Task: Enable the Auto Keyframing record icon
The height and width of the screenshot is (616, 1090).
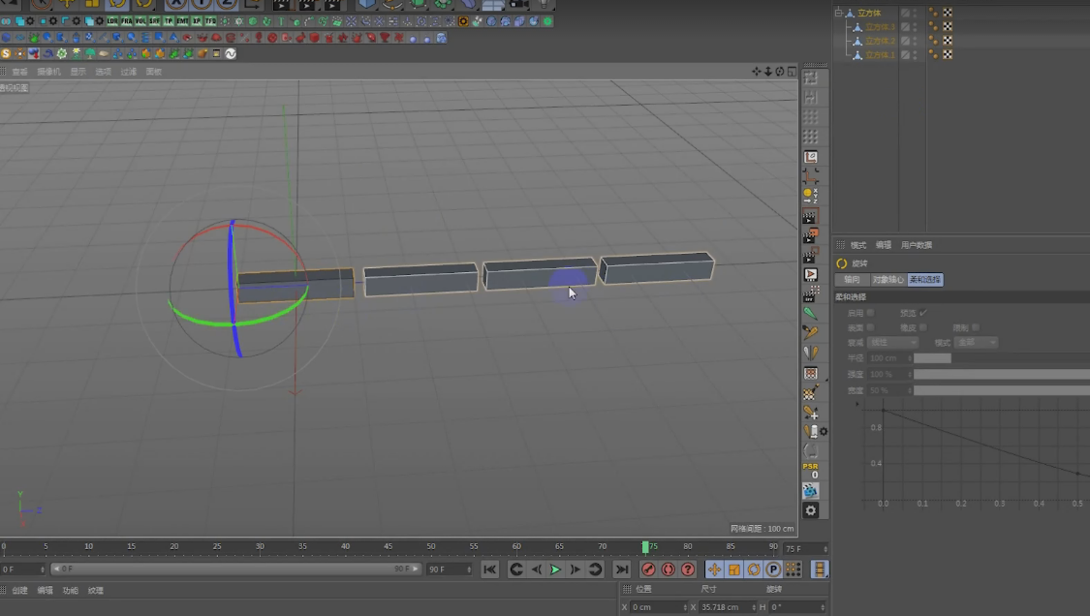Action: [667, 570]
